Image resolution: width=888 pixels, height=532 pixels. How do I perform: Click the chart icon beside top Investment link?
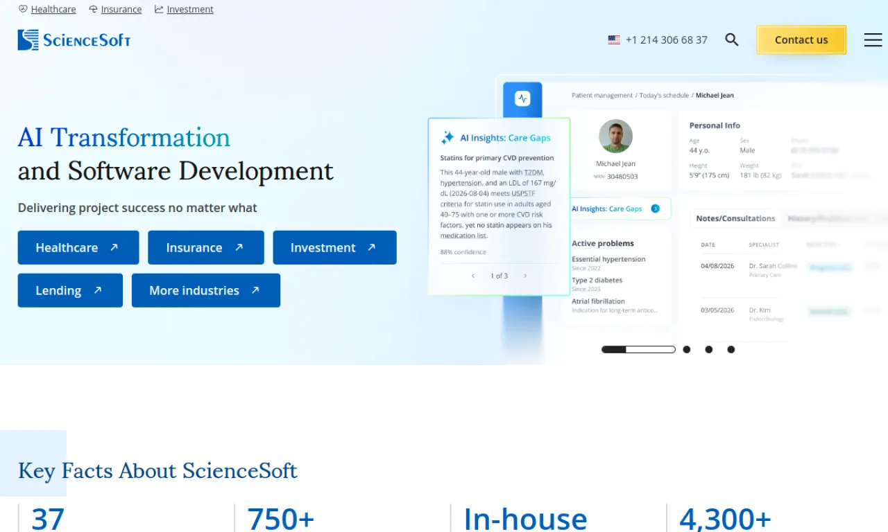point(159,10)
